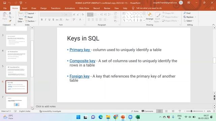This screenshot has width=216, height=121.
Task: Expand the Shapes gallery More arrow
Action: (x=144, y=20)
